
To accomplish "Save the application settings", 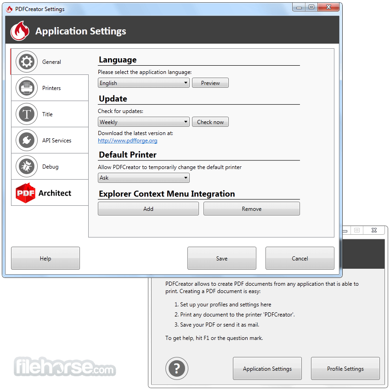I will pyautogui.click(x=221, y=258).
